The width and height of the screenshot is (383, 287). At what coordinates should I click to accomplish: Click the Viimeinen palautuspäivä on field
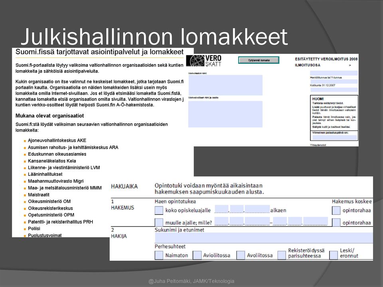pyautogui.click(x=335, y=138)
